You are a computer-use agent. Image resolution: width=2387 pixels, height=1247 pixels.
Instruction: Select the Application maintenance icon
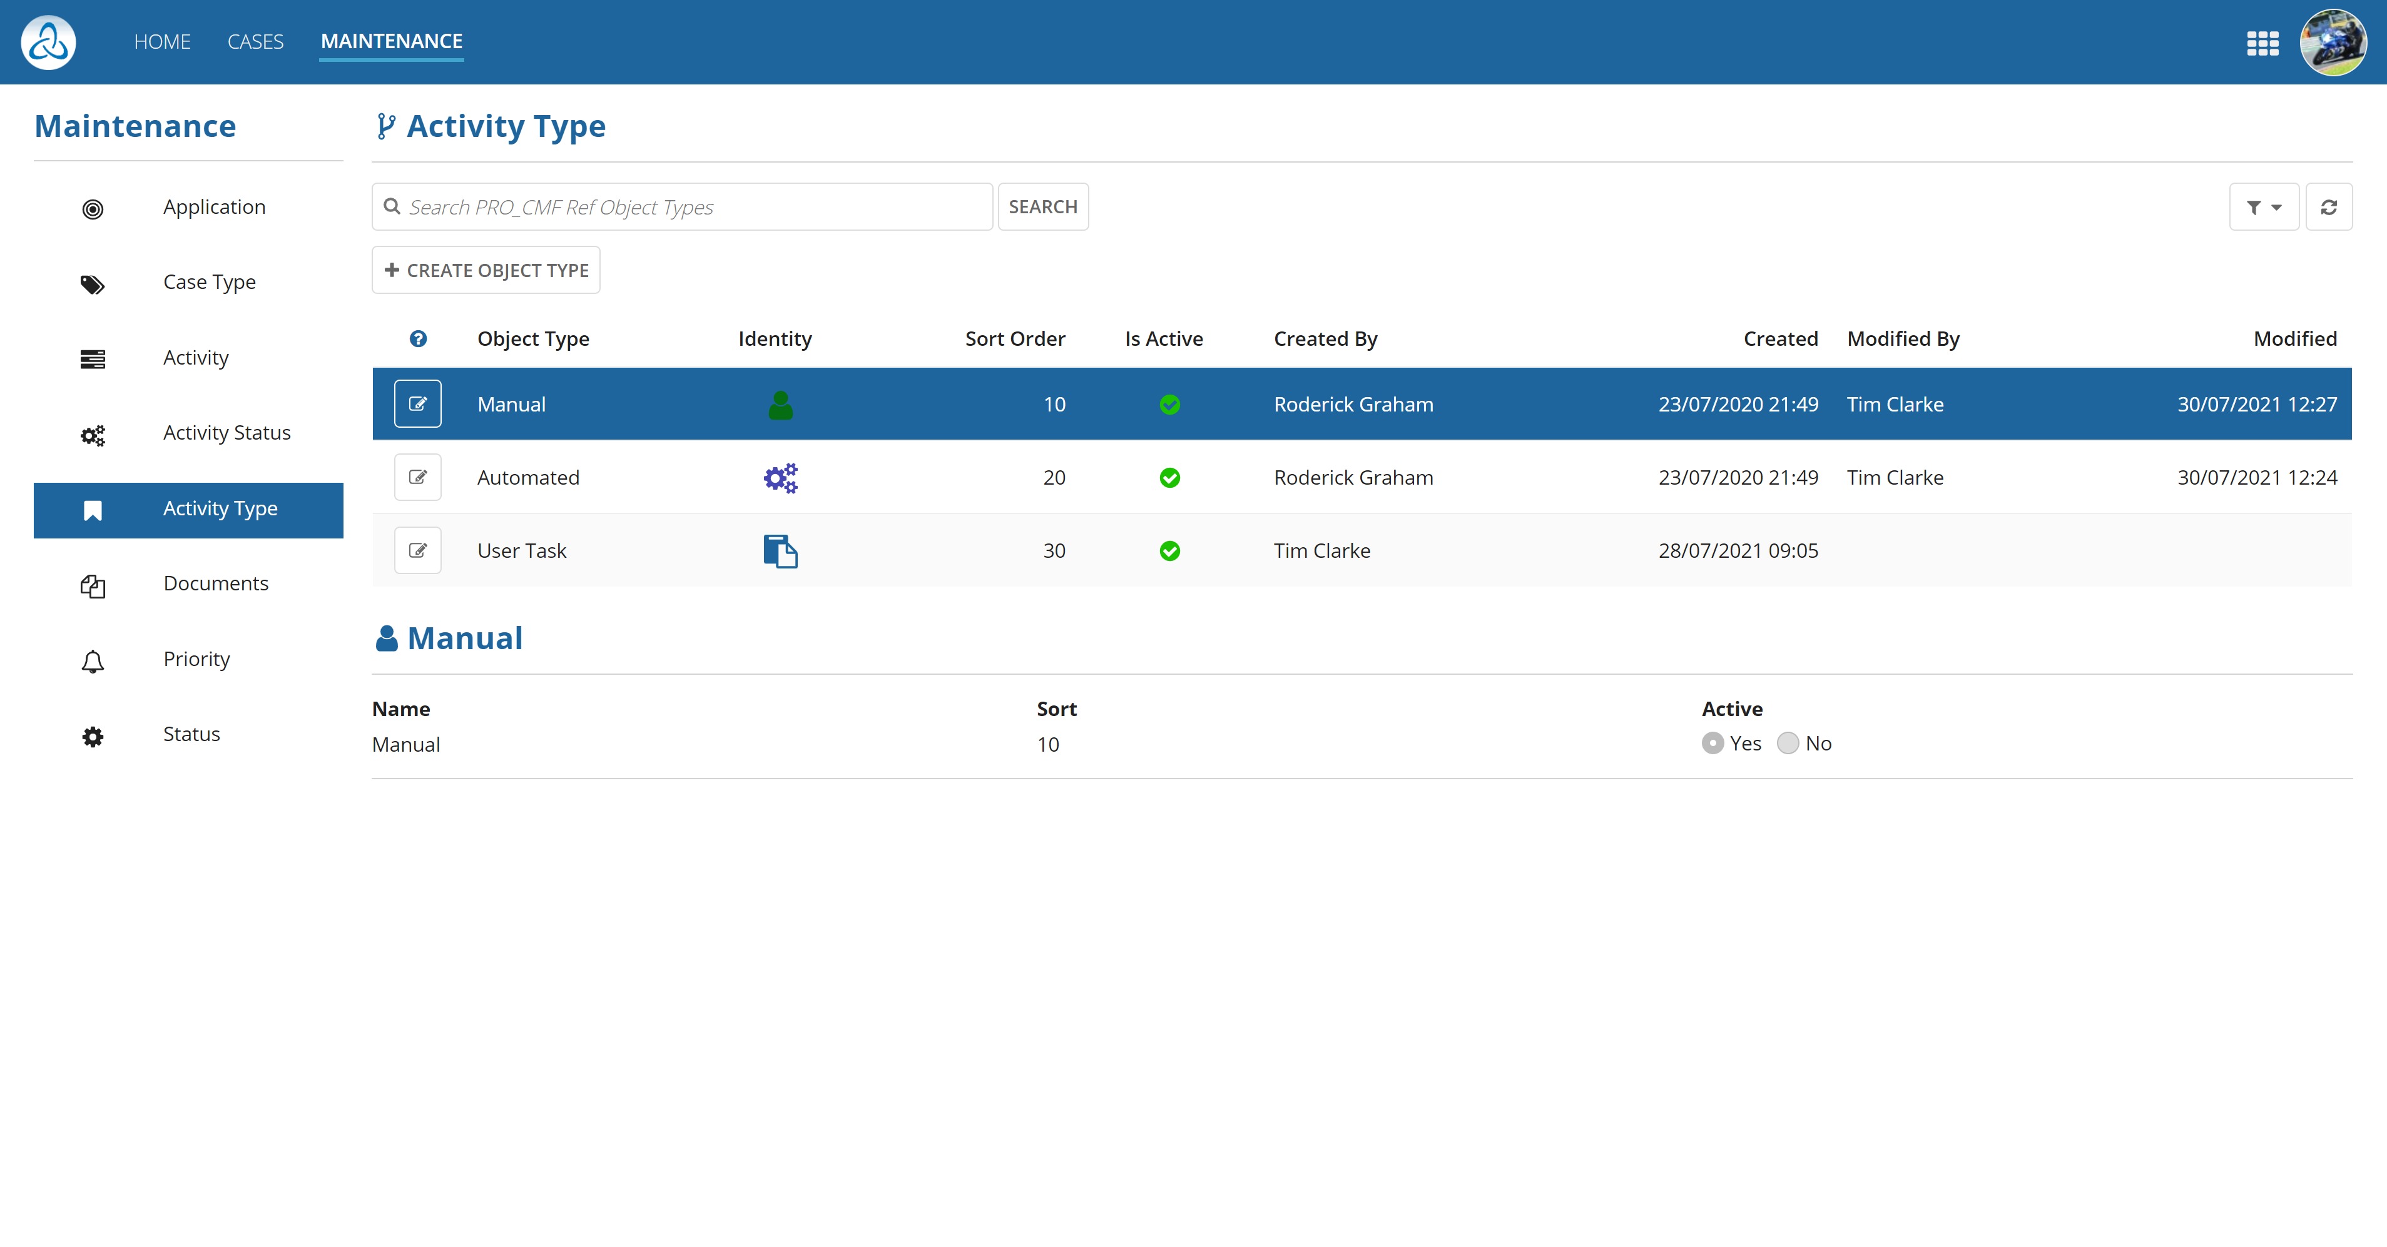(x=93, y=208)
